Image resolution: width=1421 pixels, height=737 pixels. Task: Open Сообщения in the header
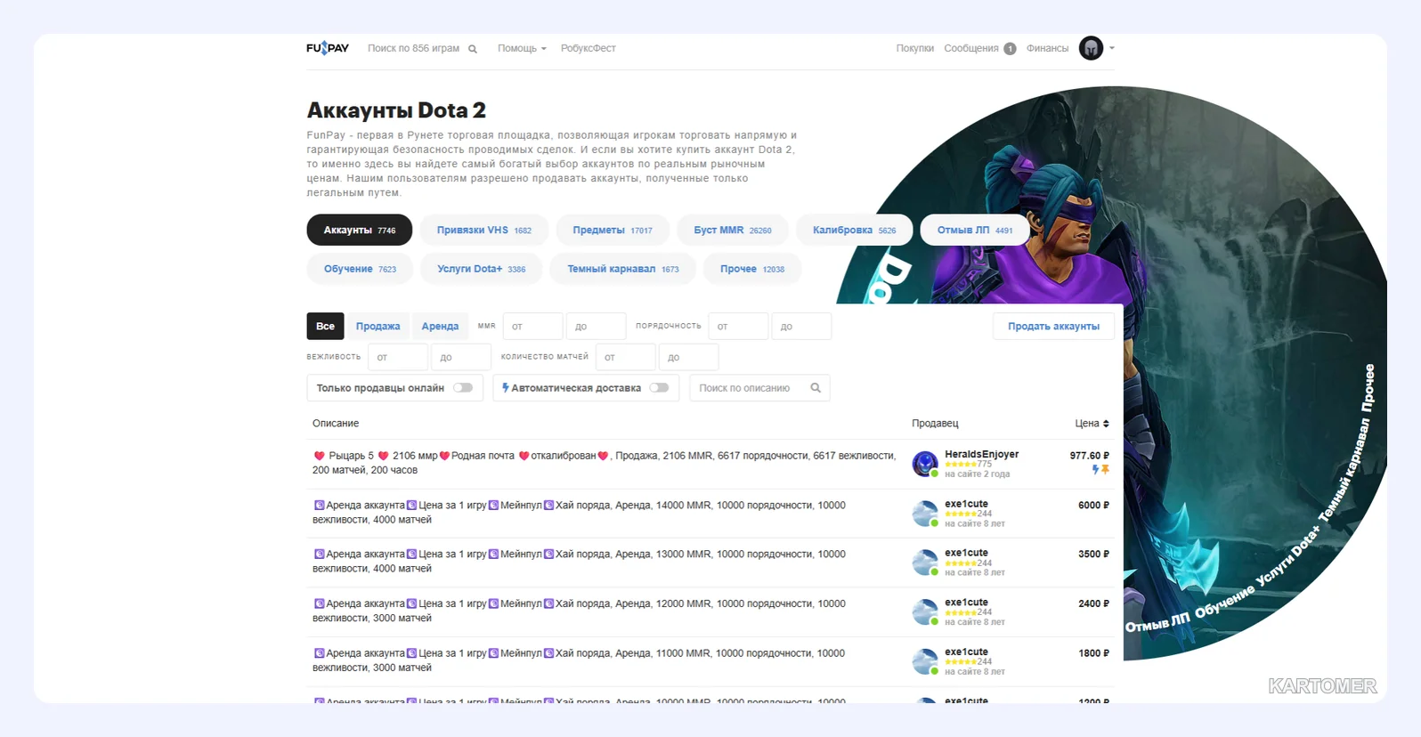[970, 48]
